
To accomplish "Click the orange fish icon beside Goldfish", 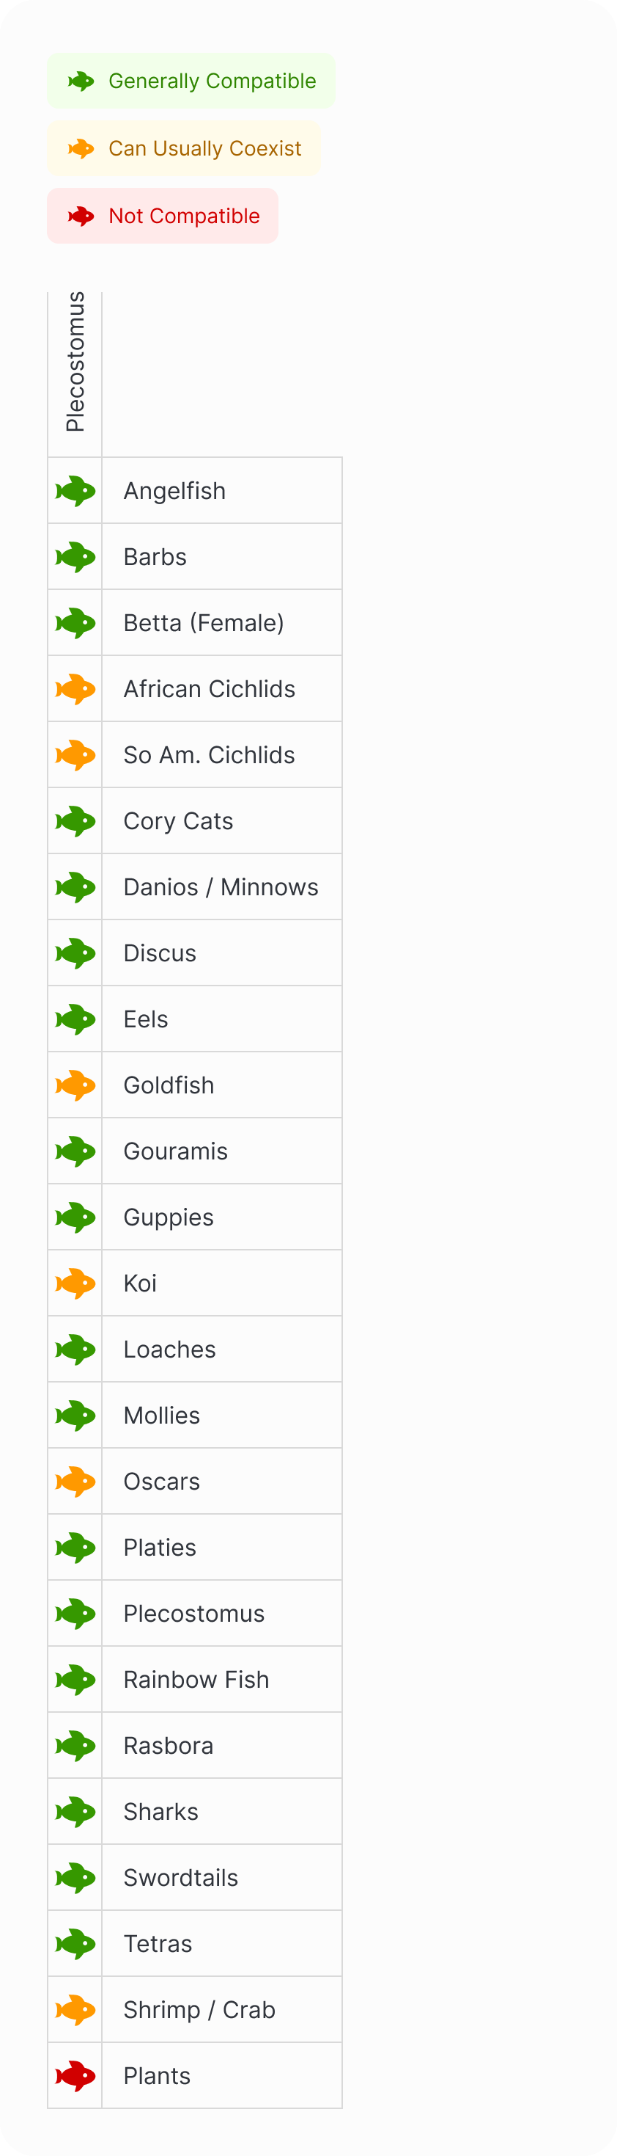I will pos(75,1085).
